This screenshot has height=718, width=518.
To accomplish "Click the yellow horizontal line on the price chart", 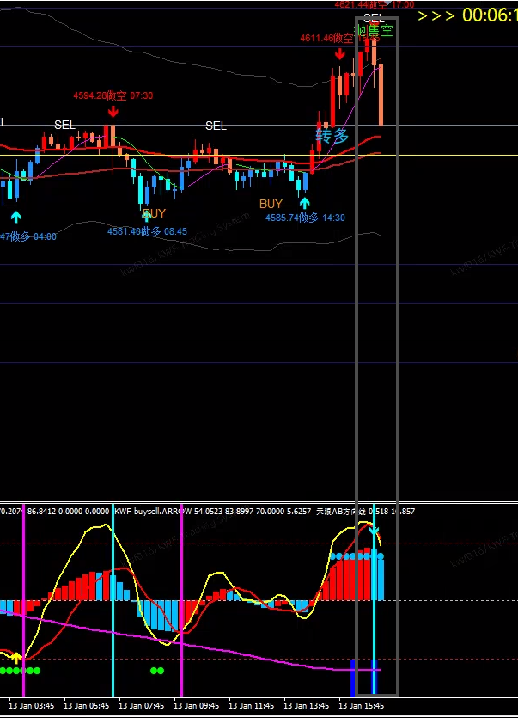I will [259, 156].
